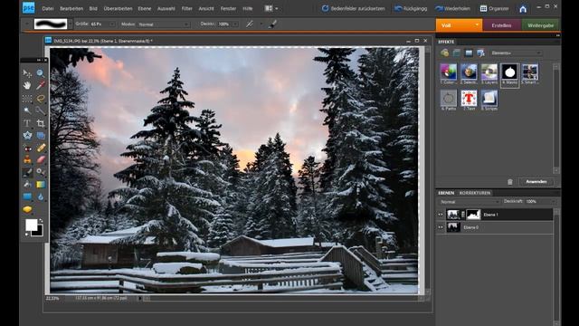This screenshot has width=579, height=326.
Task: Open the Filter menu
Action: [x=187, y=8]
